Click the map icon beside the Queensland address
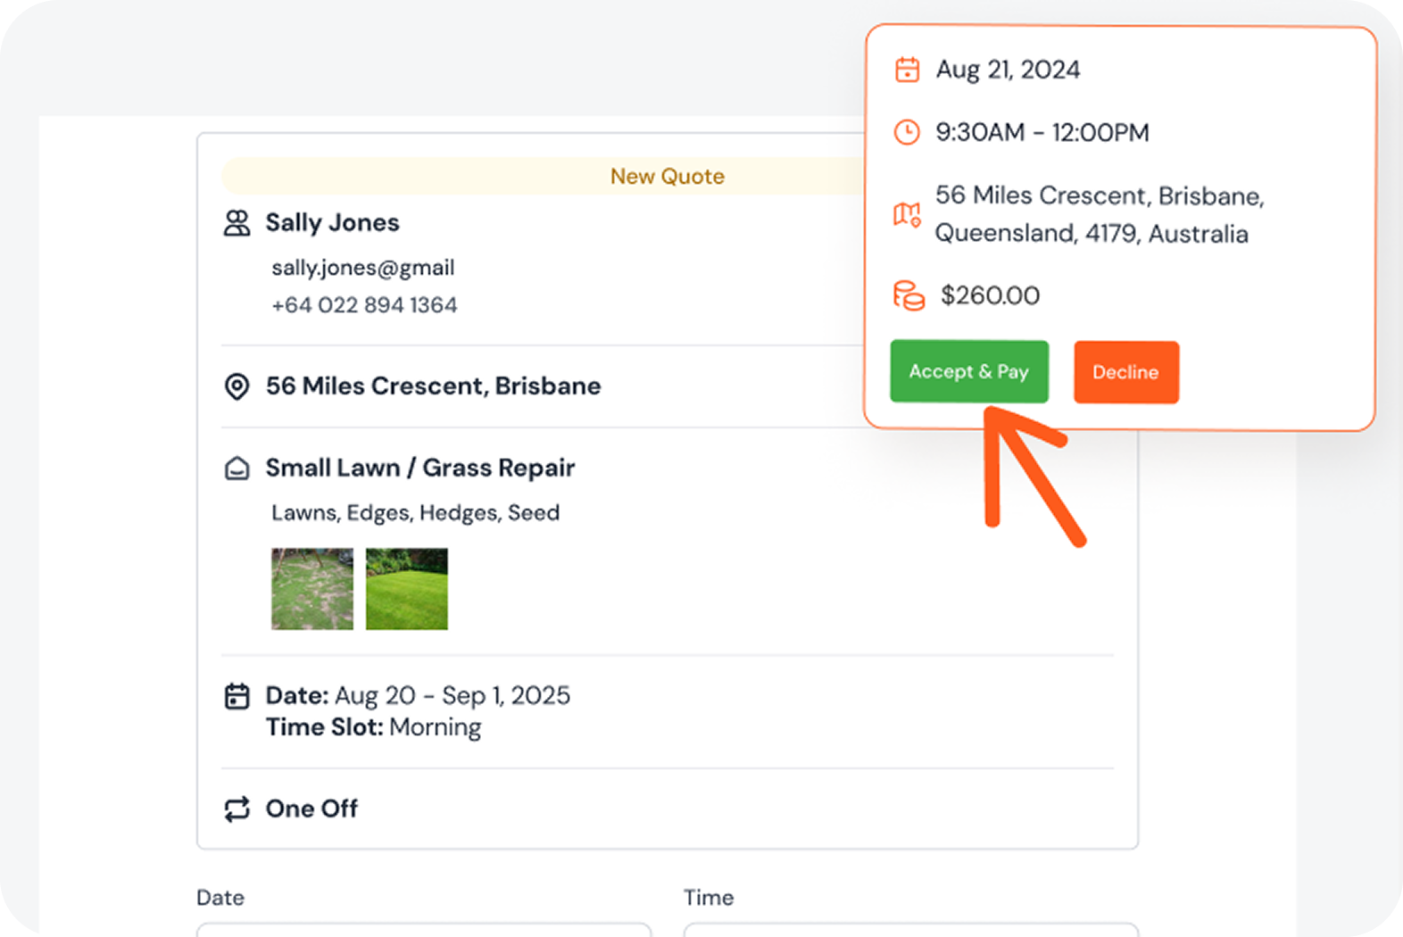The height and width of the screenshot is (937, 1403). click(907, 214)
